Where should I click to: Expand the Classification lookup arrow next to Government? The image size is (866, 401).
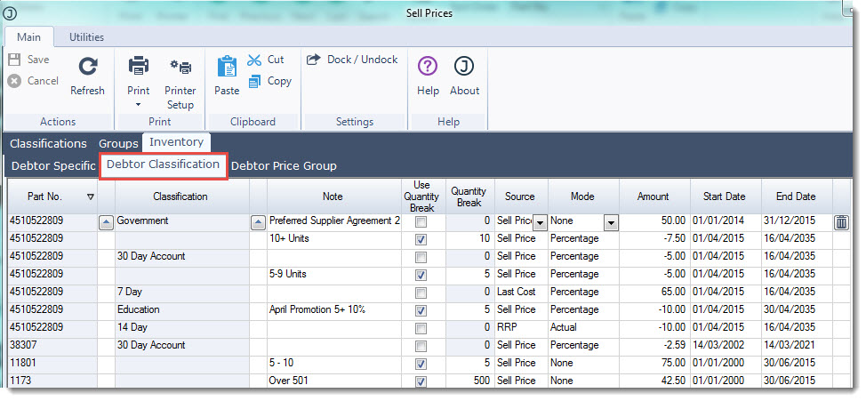[x=258, y=223]
